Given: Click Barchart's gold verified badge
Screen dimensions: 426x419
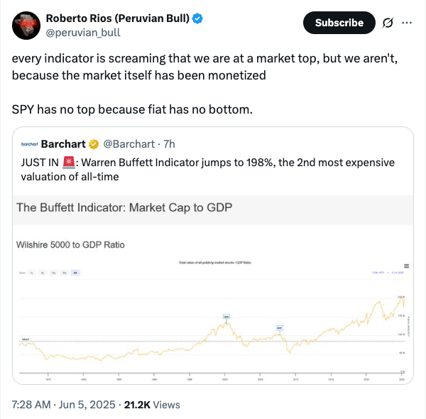Looking at the screenshot, I should [93, 144].
